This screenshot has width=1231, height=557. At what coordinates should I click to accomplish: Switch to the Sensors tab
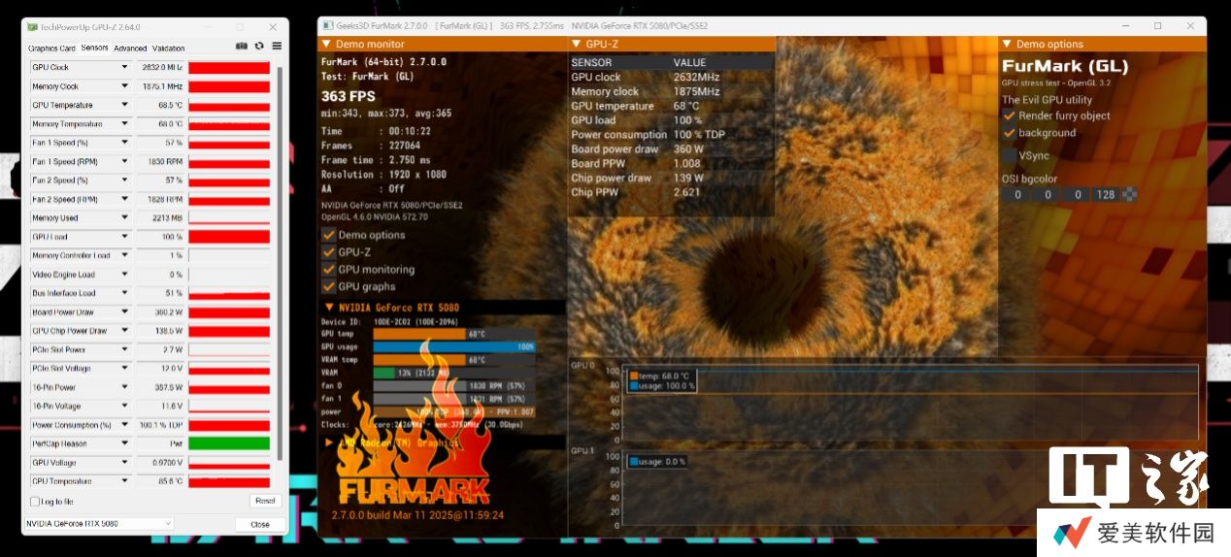pos(94,48)
